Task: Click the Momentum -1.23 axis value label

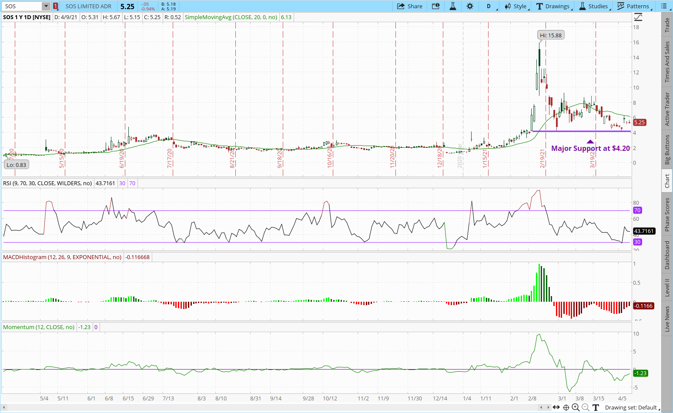Action: click(640, 373)
